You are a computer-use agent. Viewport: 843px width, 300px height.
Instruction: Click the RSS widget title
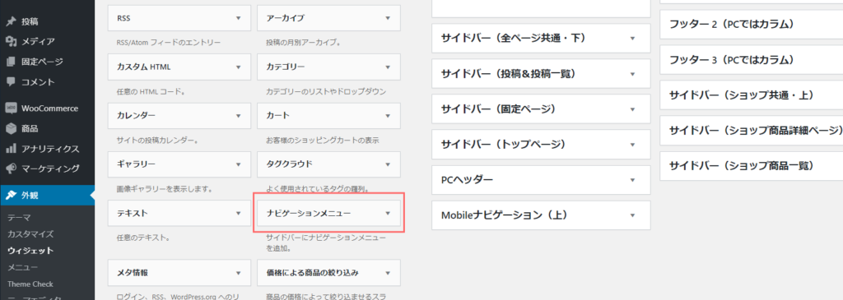pos(123,18)
